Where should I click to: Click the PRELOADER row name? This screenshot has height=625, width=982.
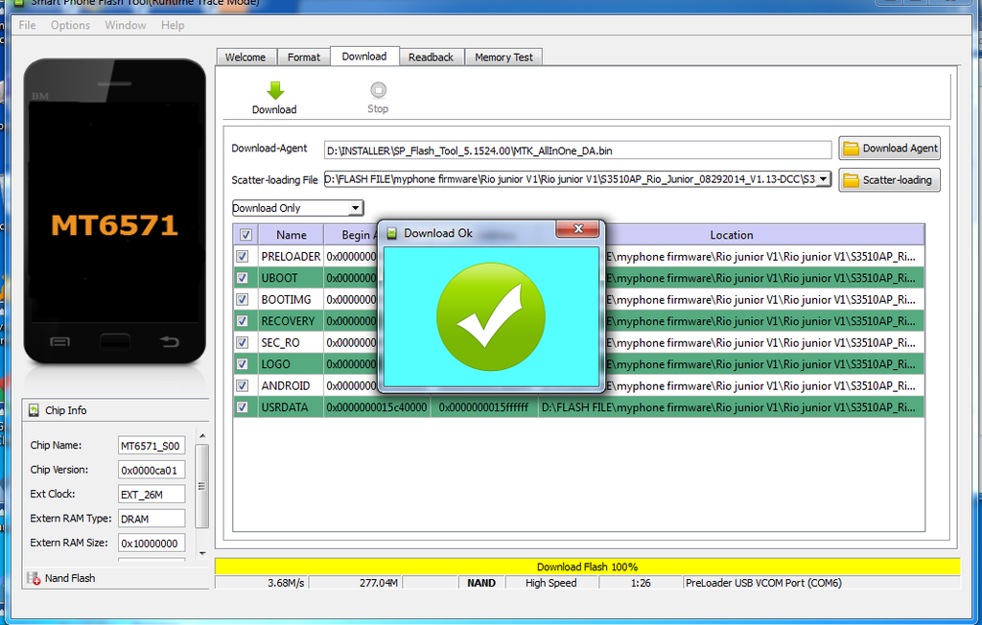(x=291, y=256)
